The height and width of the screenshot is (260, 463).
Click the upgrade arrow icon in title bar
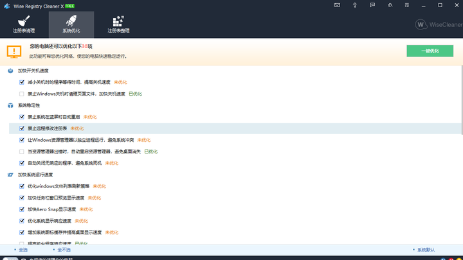click(354, 5)
